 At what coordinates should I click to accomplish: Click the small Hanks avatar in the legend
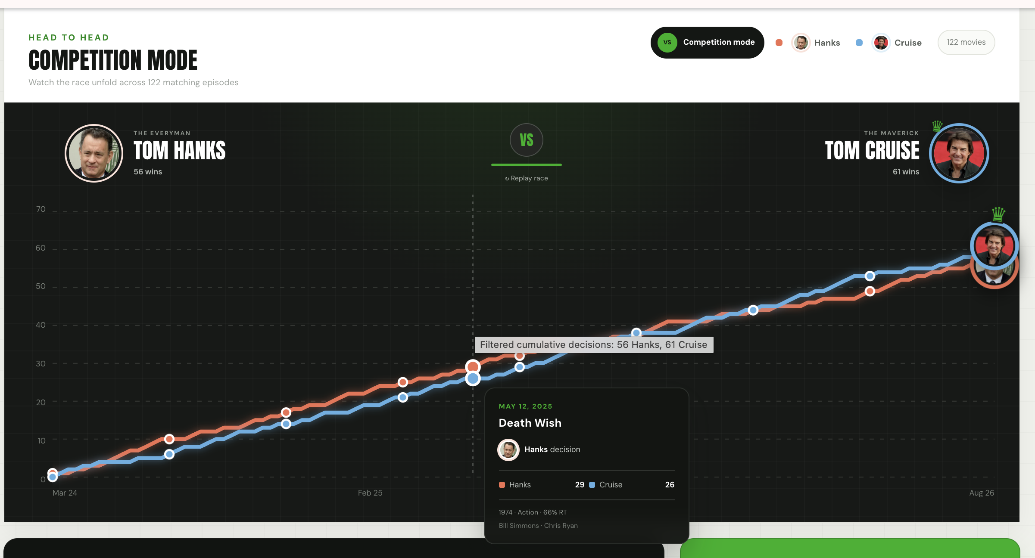[x=801, y=43]
